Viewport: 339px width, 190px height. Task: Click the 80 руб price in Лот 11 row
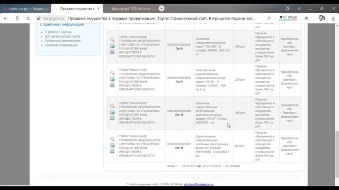(x=239, y=146)
